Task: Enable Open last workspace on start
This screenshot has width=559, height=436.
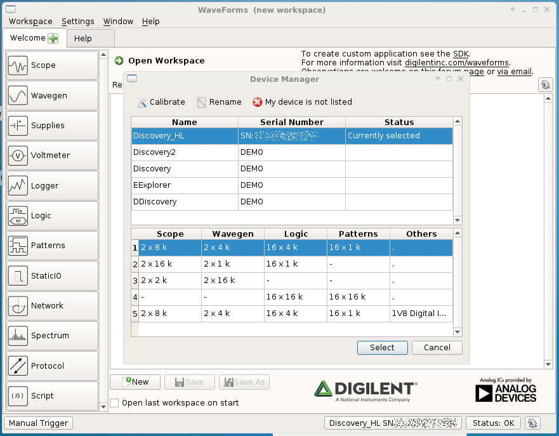Action: tap(114, 403)
